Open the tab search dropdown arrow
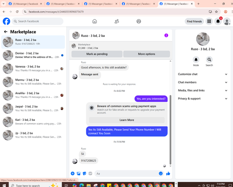 click(3, 4)
